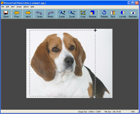Screen dimensions: 140x114
Task: Undo the last edit
Action: coord(40,14)
